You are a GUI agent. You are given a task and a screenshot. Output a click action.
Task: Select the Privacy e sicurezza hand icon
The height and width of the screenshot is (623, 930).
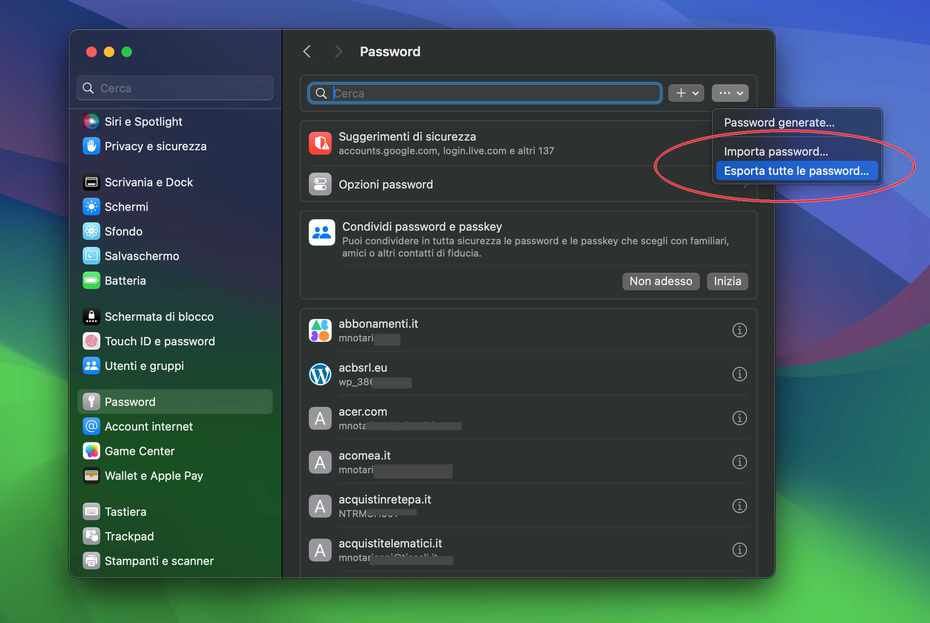(91, 146)
